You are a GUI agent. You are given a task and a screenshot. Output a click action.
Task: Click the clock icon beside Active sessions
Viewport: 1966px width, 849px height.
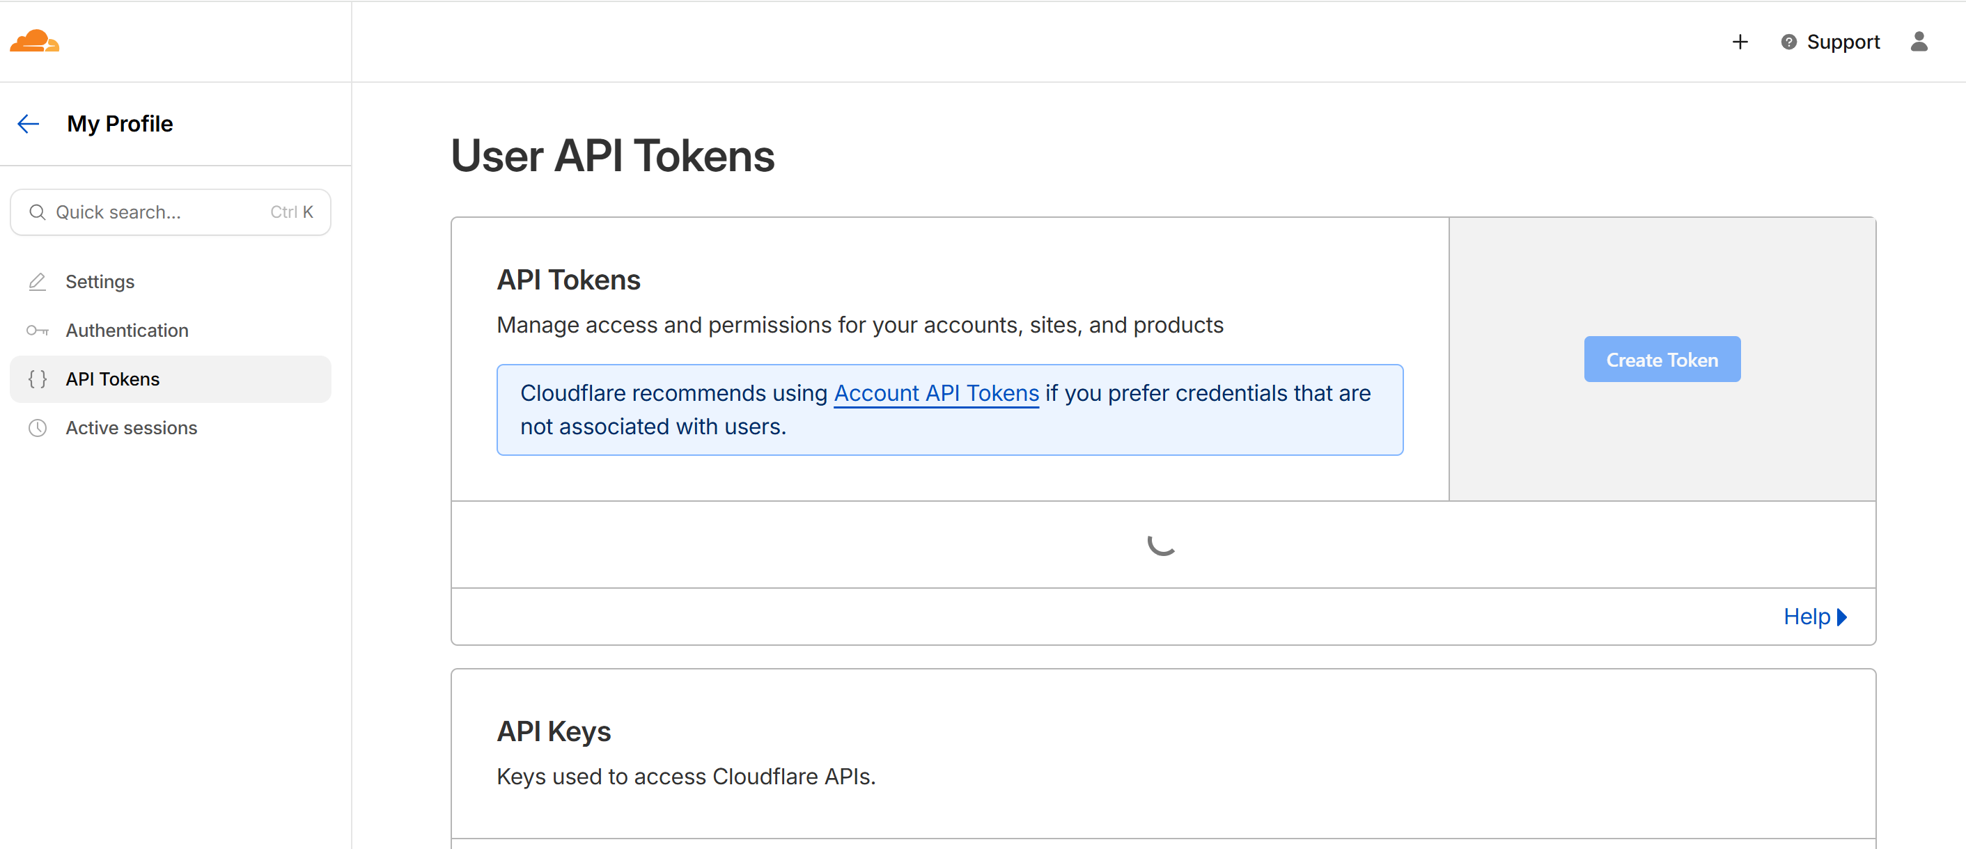37,428
